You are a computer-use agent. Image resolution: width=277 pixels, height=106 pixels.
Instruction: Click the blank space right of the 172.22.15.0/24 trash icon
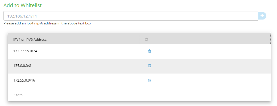[x=211, y=51]
